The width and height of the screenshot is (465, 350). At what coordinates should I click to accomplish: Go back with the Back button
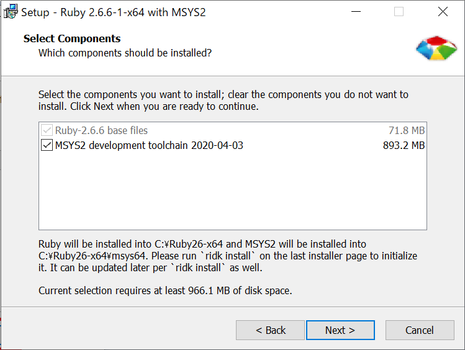(x=270, y=330)
